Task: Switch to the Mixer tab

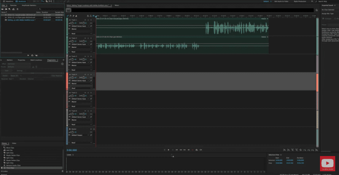Action: click(x=117, y=5)
